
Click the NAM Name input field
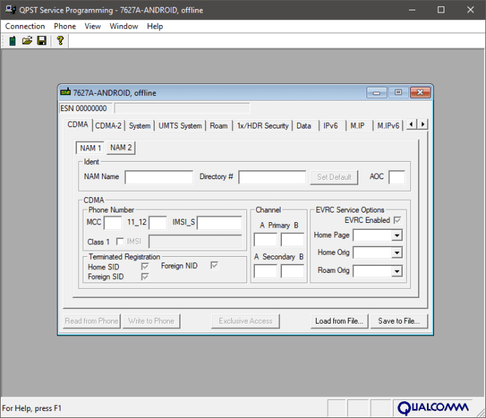(159, 177)
